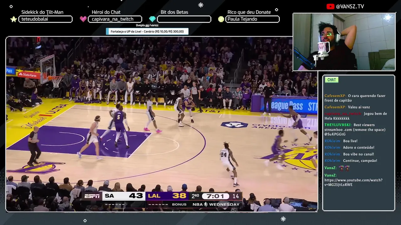Click RDkleim's 'Adoro o conteúdo!' message
Screen dimensions: 401x225
pos(349,147)
